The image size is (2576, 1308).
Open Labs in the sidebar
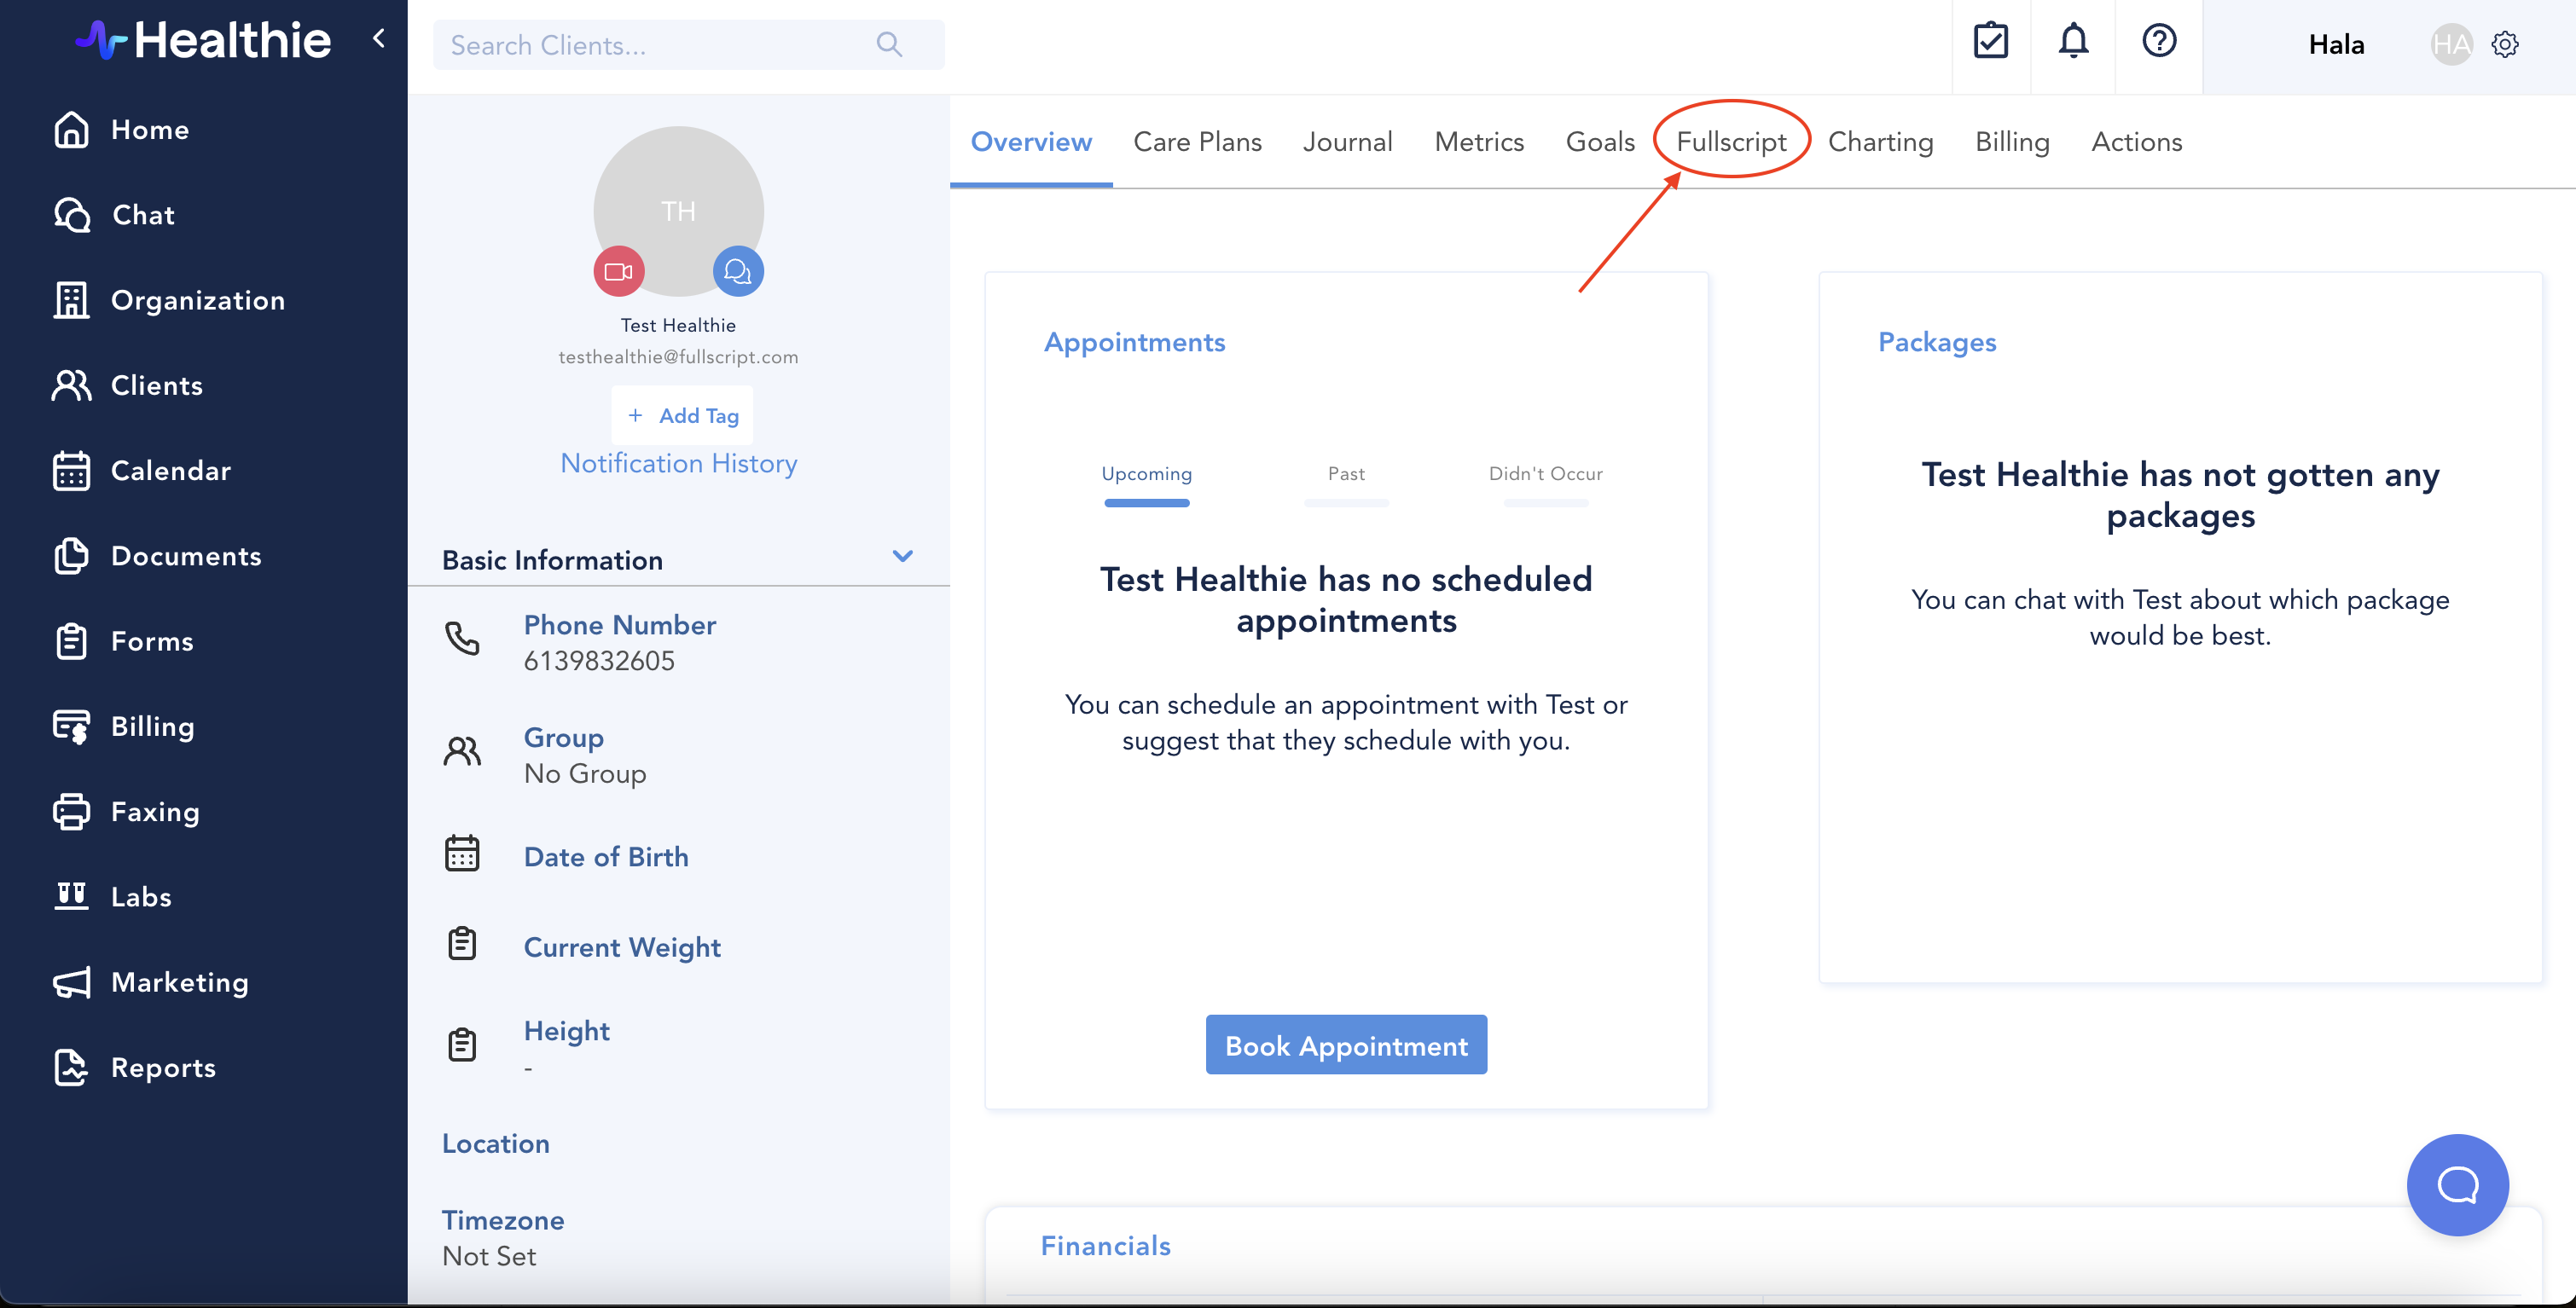(x=141, y=897)
